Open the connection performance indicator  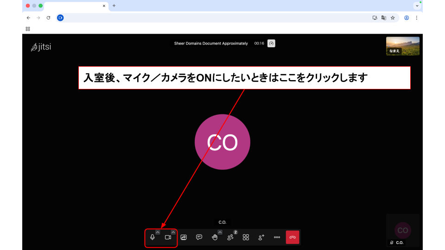click(272, 44)
